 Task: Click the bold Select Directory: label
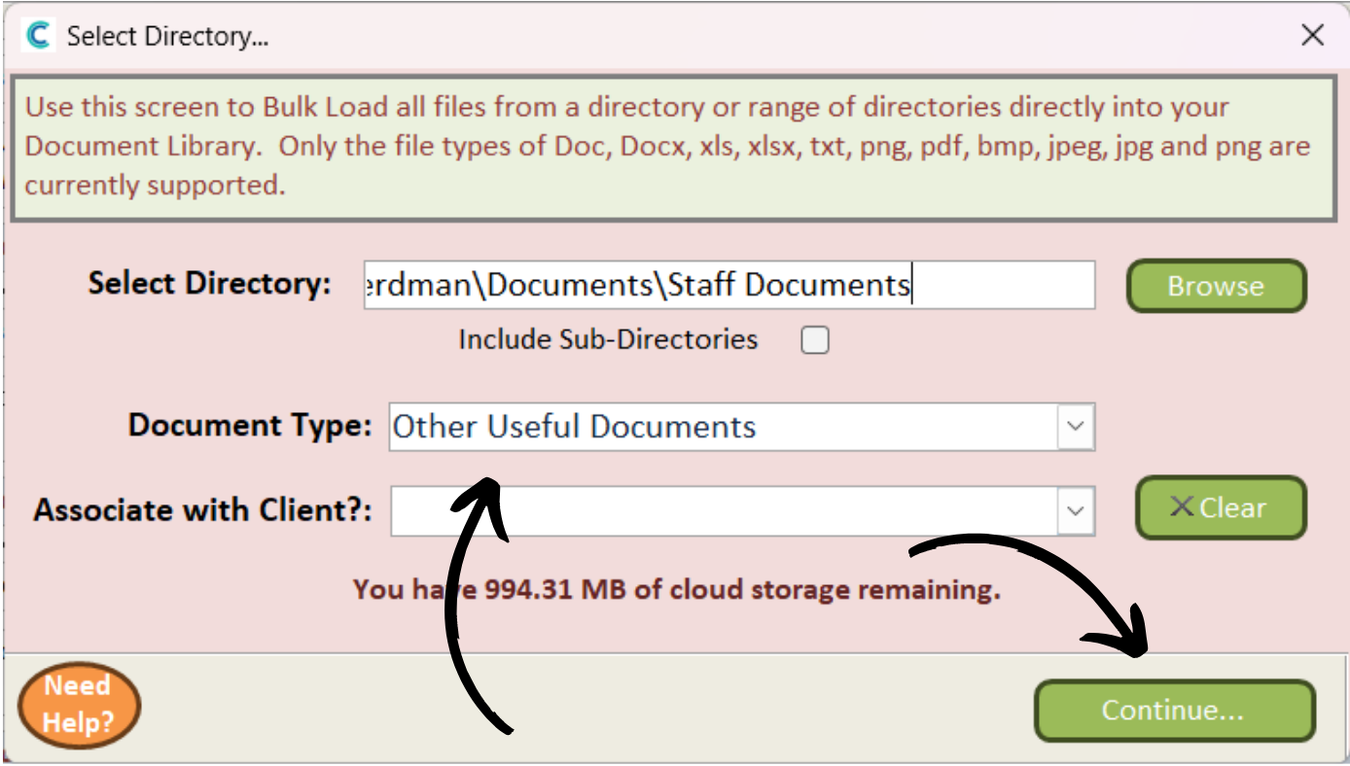210,284
